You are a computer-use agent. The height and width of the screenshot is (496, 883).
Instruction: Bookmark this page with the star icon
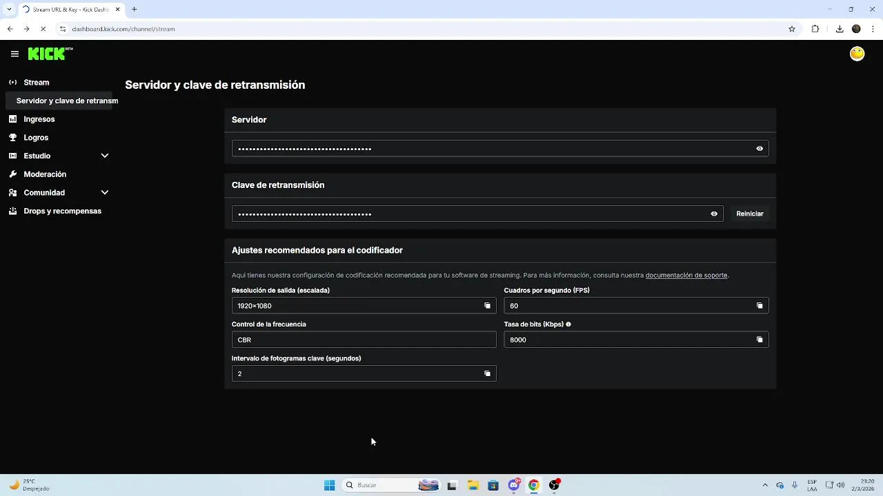click(x=792, y=29)
